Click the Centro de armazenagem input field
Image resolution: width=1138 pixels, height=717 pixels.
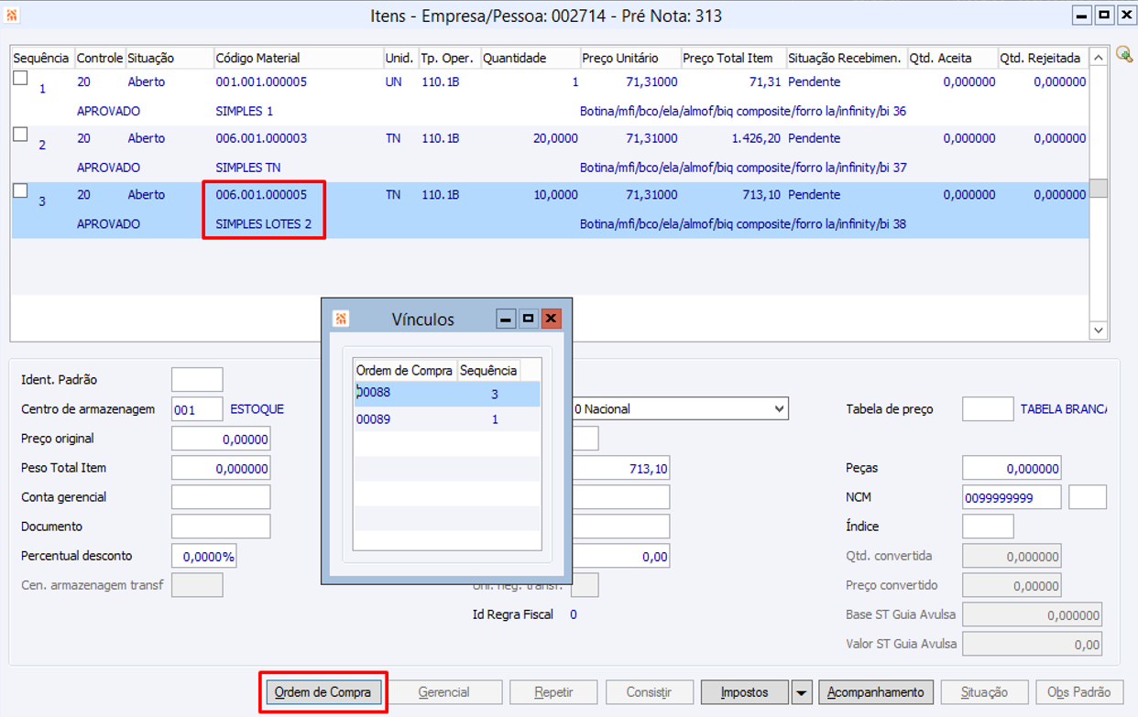[x=197, y=409]
